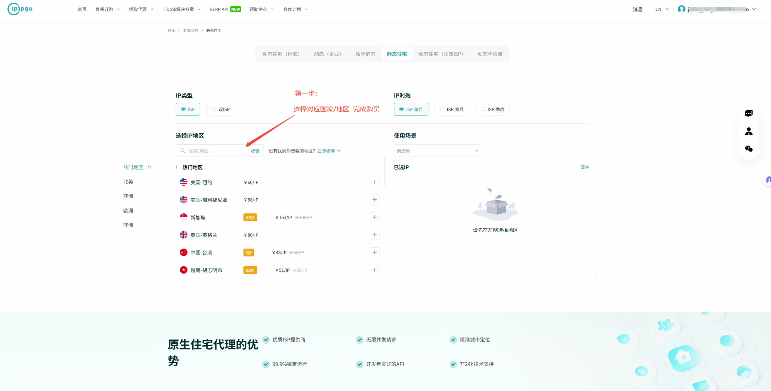Click the ipipgo logo
771x391 pixels.
pyautogui.click(x=20, y=9)
